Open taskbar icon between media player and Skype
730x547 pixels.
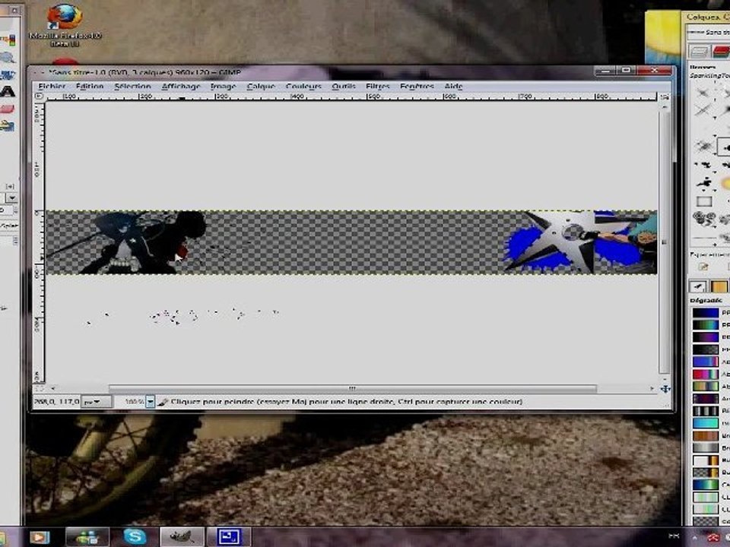click(87, 537)
